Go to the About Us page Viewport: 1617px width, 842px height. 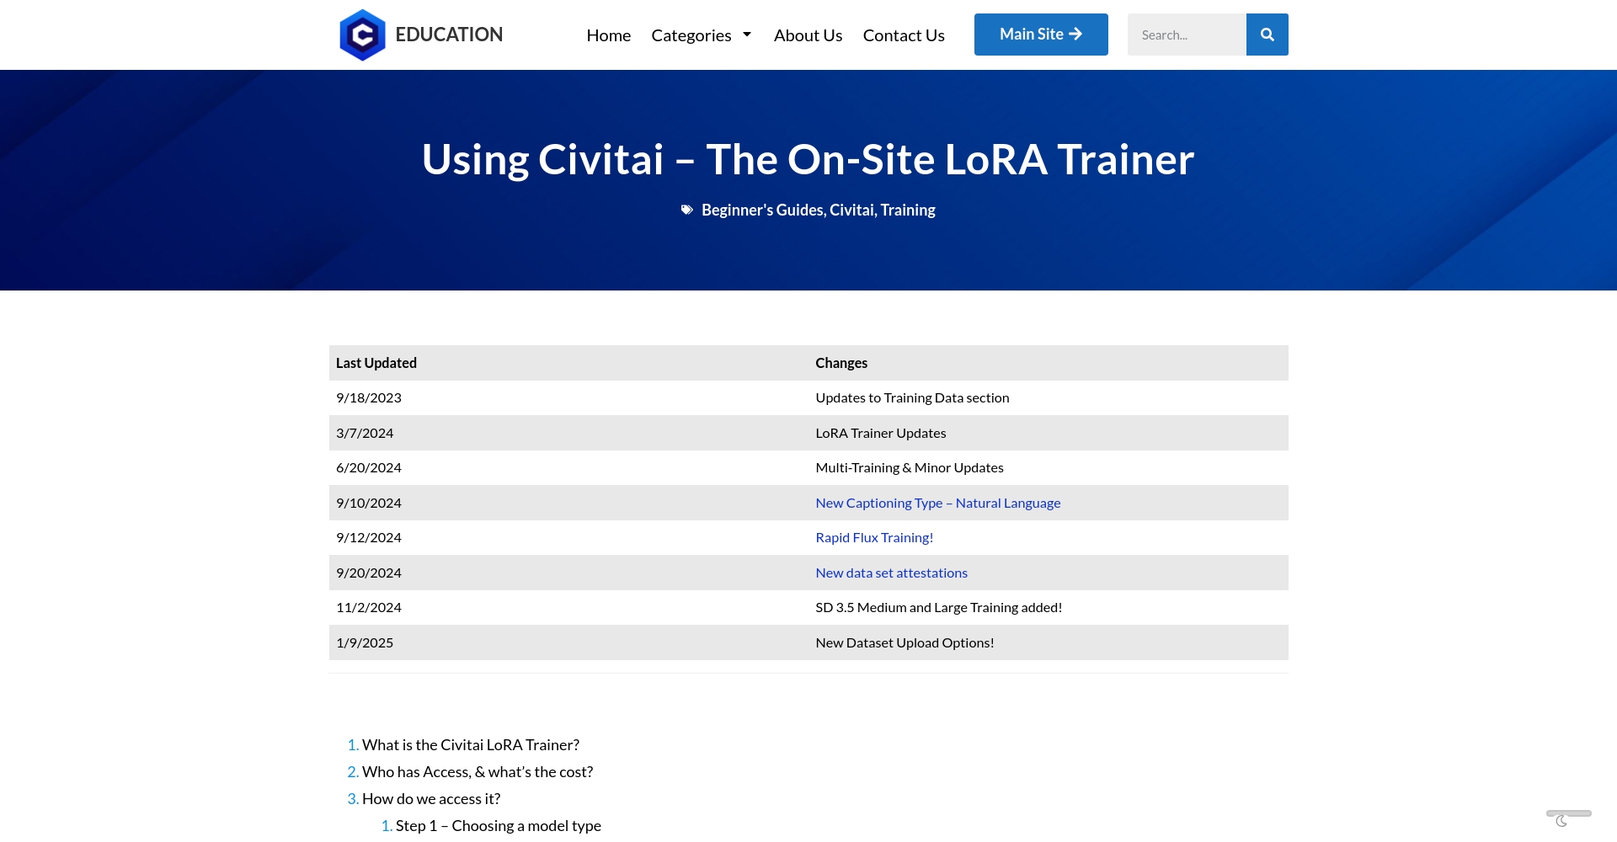click(x=808, y=35)
